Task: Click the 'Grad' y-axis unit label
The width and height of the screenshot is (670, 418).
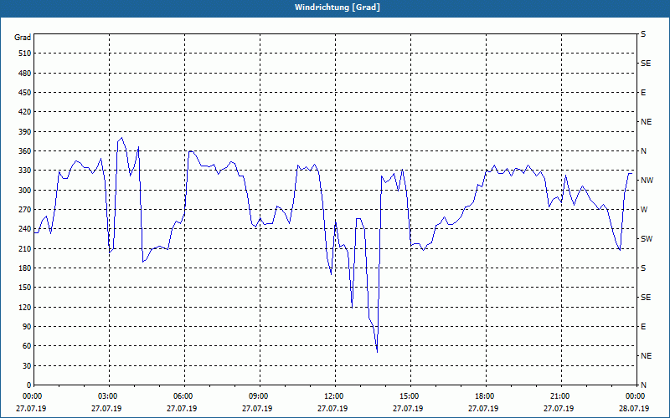Action: [23, 38]
